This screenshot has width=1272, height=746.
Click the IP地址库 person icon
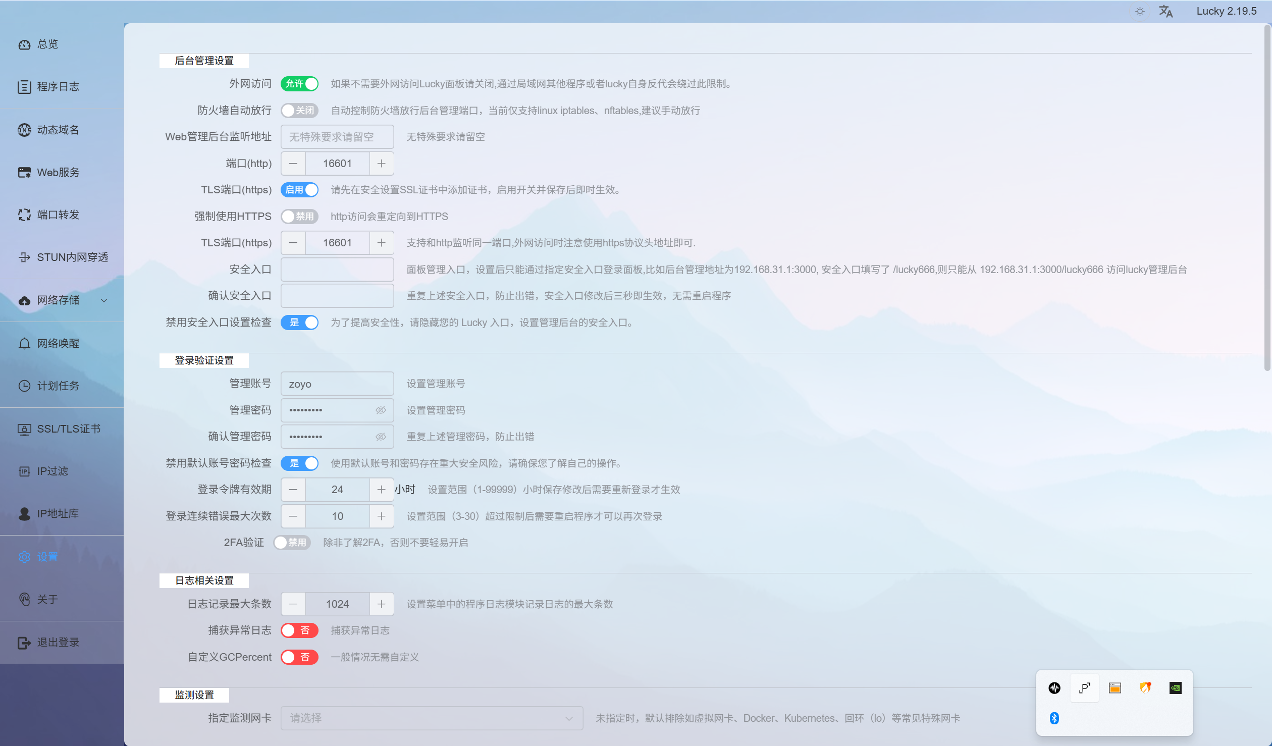tap(24, 514)
